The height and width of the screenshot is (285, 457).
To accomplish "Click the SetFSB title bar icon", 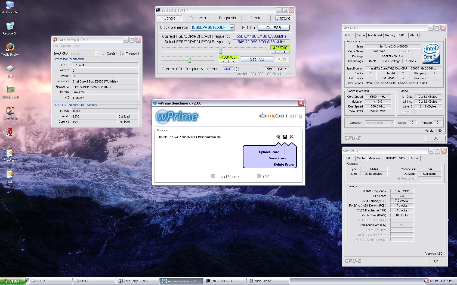I will tap(158, 10).
